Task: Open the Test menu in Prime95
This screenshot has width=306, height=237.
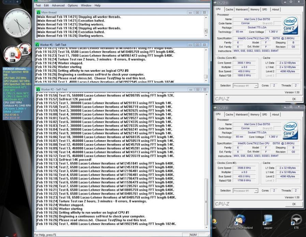Action: click(x=38, y=5)
